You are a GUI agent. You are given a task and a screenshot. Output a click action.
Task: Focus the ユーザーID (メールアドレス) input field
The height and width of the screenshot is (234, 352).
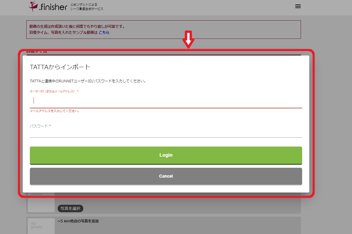click(x=166, y=101)
